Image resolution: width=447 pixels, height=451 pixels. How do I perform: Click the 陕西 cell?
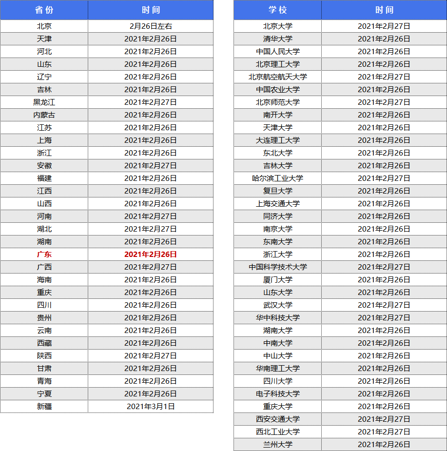pos(44,355)
